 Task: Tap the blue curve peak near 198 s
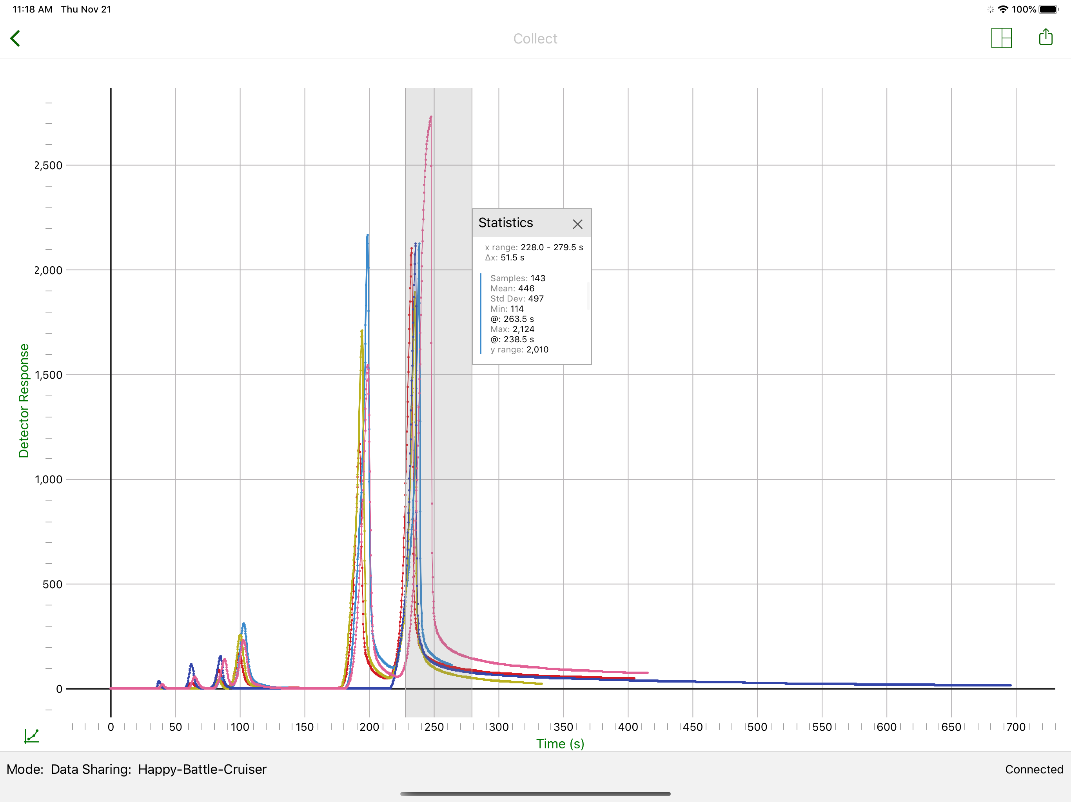[x=367, y=236]
